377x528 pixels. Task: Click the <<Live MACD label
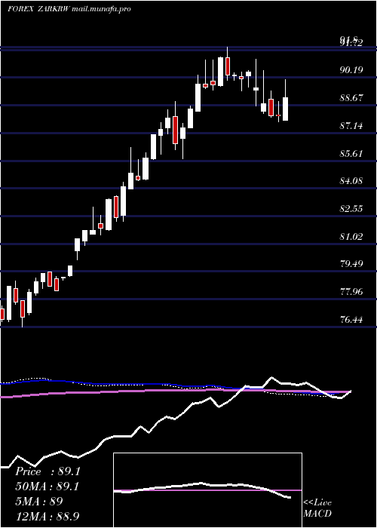317,508
